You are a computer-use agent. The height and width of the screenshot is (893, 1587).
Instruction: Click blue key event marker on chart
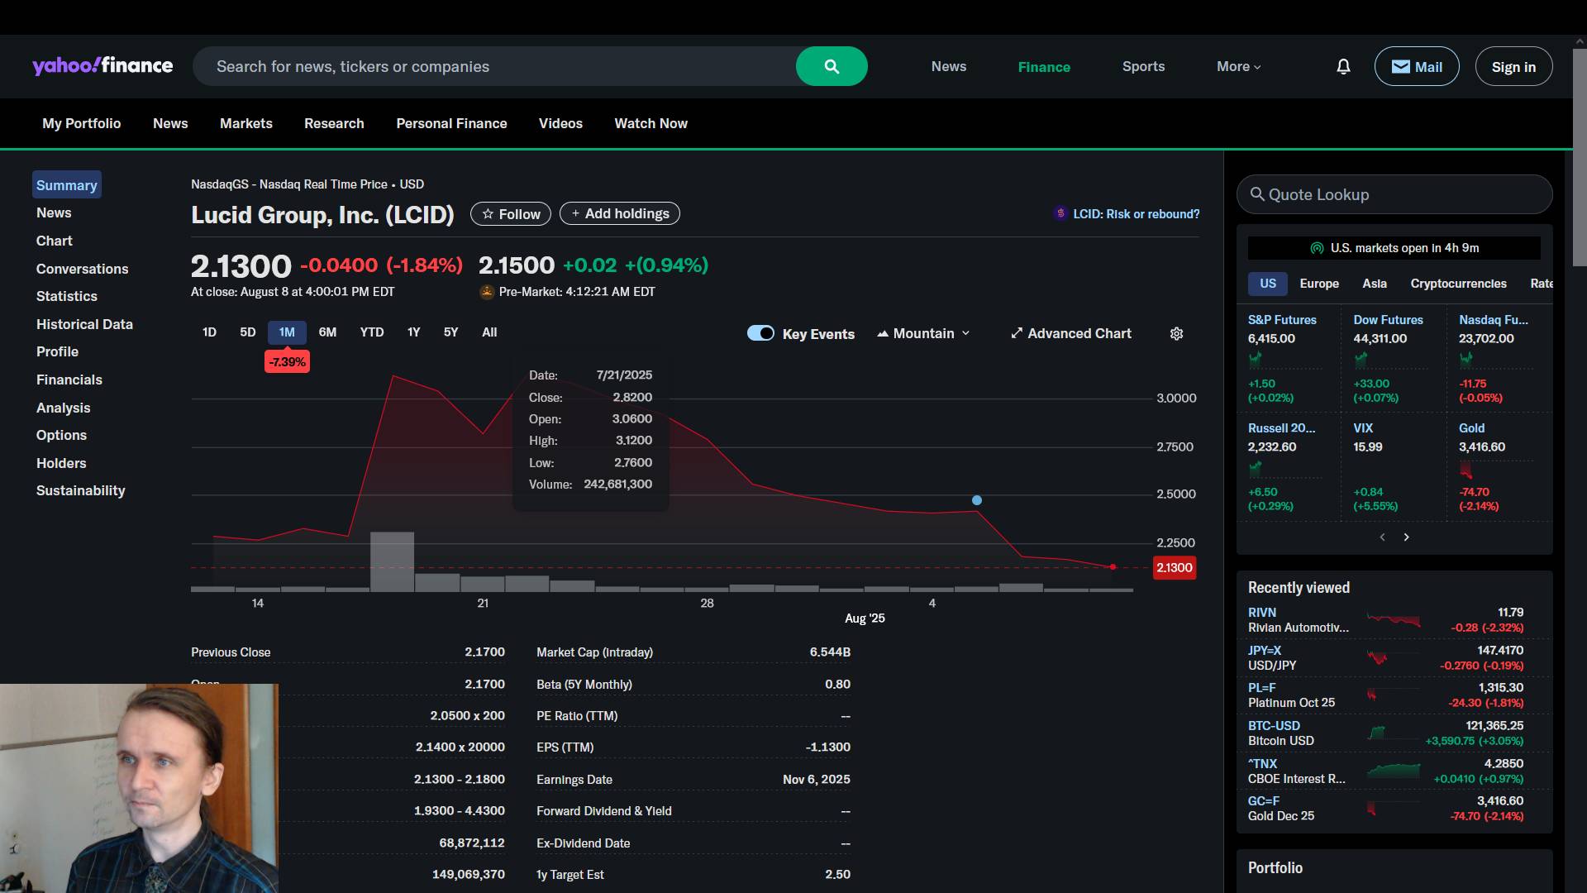point(977,500)
